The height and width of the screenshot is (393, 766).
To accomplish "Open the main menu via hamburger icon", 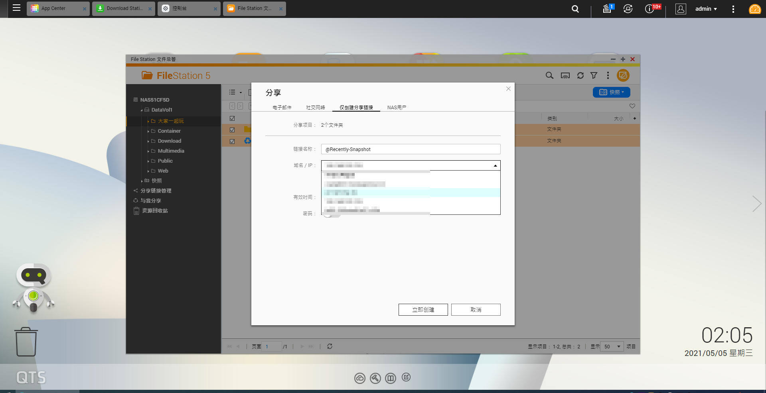I will [x=16, y=8].
